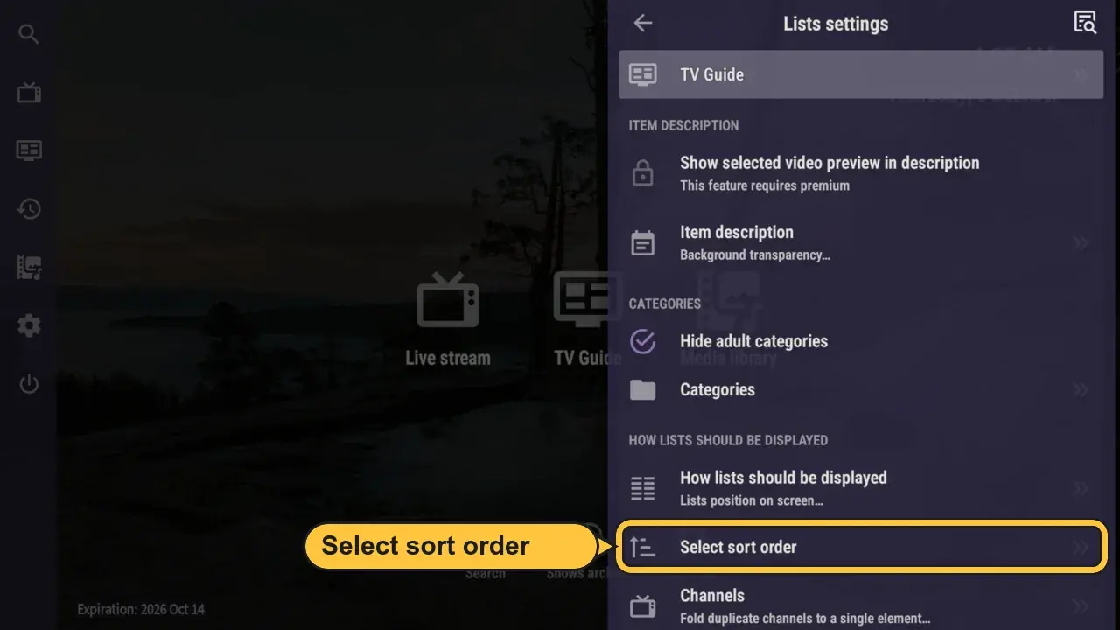Open history icon in left sidebar
The image size is (1120, 630).
click(29, 208)
